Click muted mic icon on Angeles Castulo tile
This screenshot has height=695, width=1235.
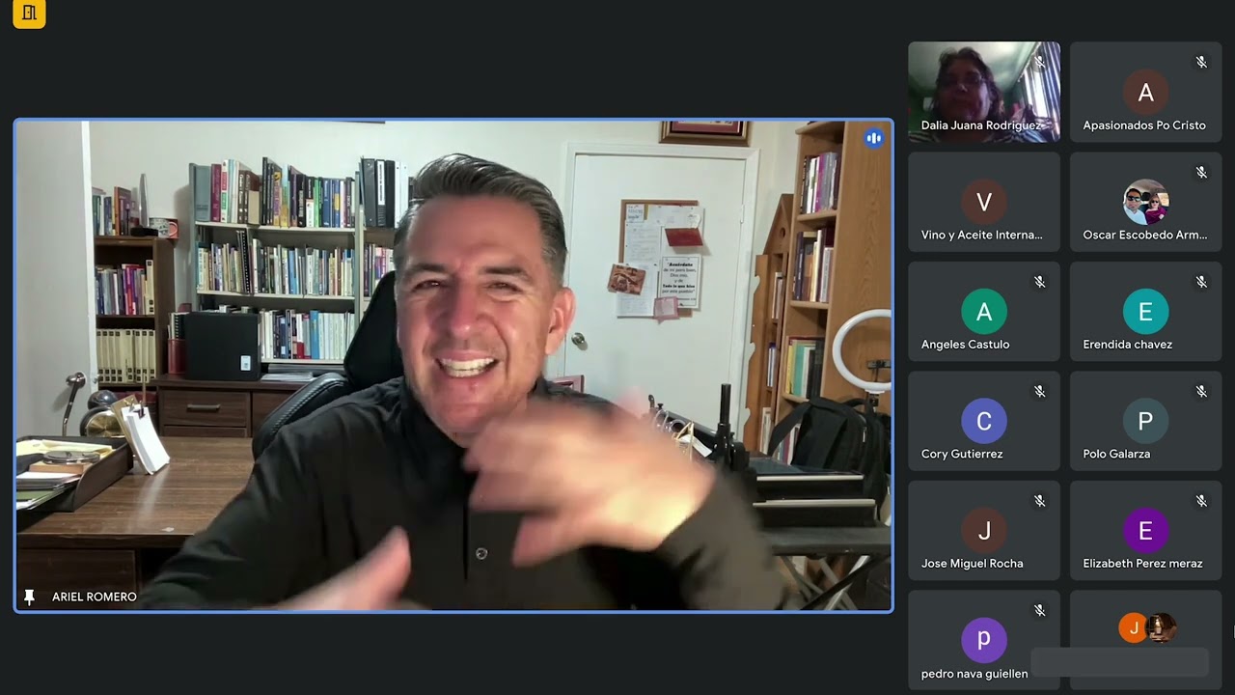(x=1040, y=282)
